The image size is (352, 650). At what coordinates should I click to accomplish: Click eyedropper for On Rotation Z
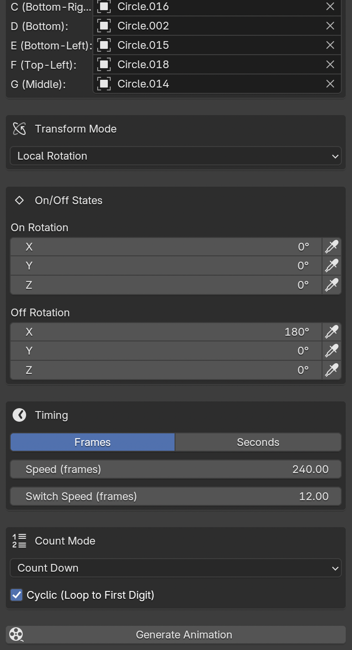tap(332, 285)
